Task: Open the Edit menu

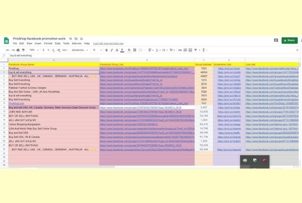Action: pos(22,43)
